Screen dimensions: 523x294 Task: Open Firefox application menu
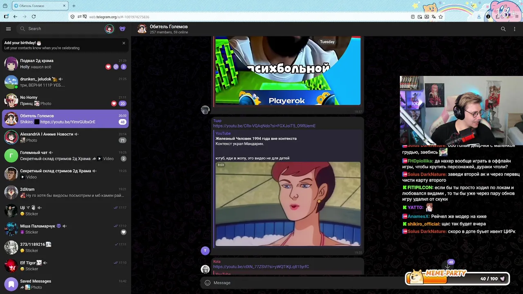[x=516, y=17]
